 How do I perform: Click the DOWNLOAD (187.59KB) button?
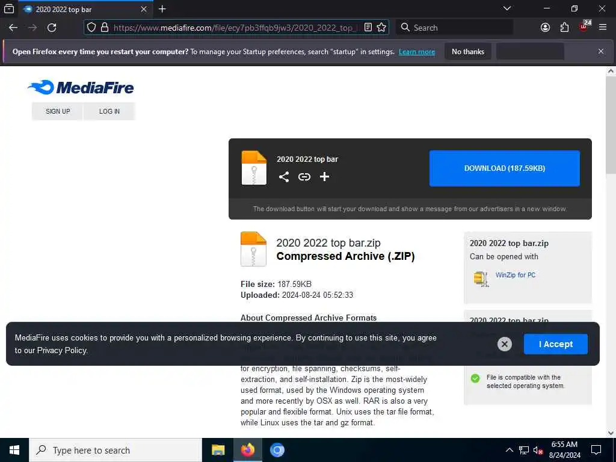pos(505,168)
